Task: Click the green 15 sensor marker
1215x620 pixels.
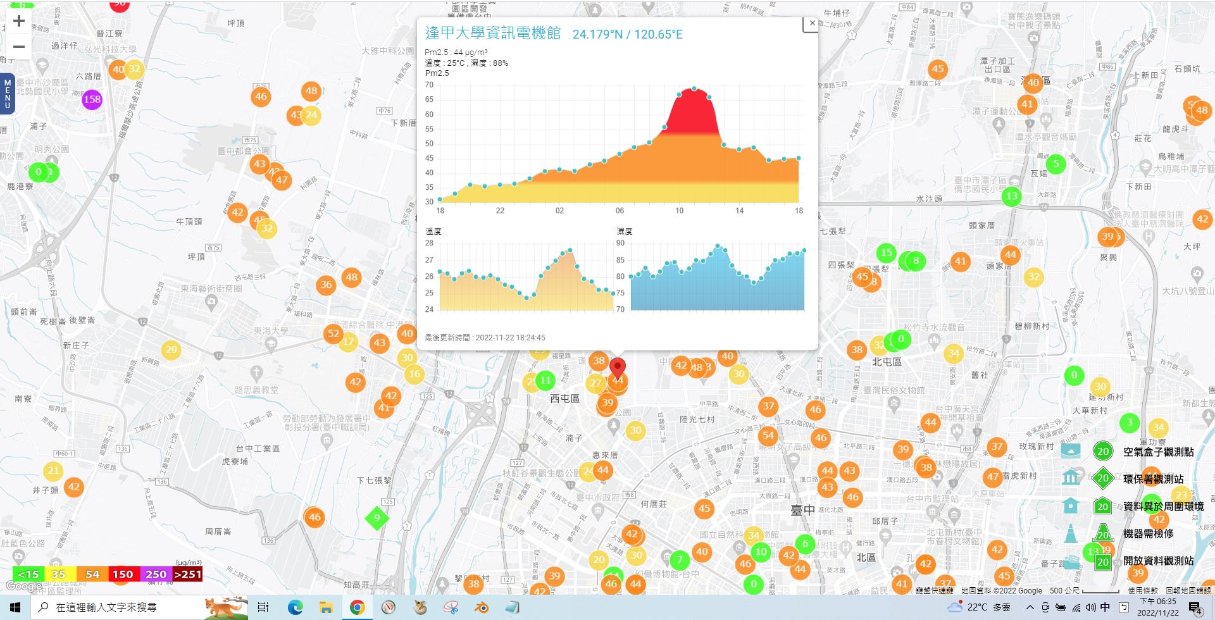Action: tap(887, 252)
